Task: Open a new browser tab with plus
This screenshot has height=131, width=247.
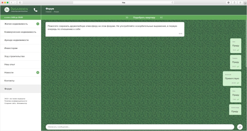Action: coord(245,3)
